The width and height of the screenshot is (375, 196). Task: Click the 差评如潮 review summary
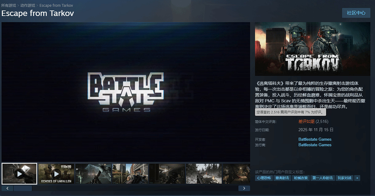point(306,121)
